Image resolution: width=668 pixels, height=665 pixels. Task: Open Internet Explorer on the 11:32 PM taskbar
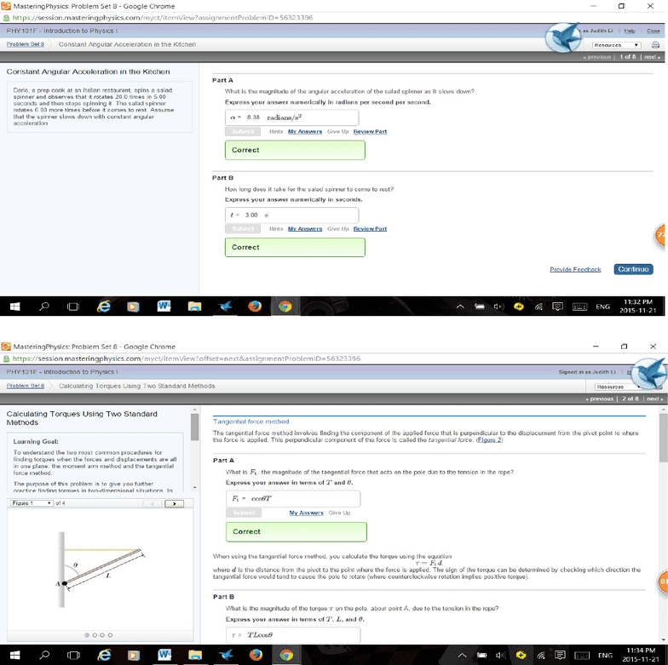[x=104, y=307]
